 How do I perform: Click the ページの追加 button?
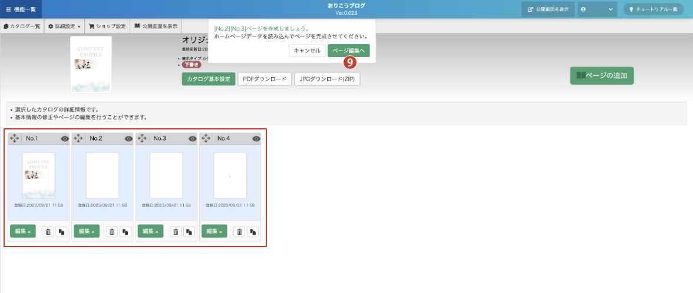click(x=602, y=76)
